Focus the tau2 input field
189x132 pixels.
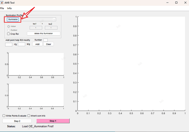click(51, 28)
